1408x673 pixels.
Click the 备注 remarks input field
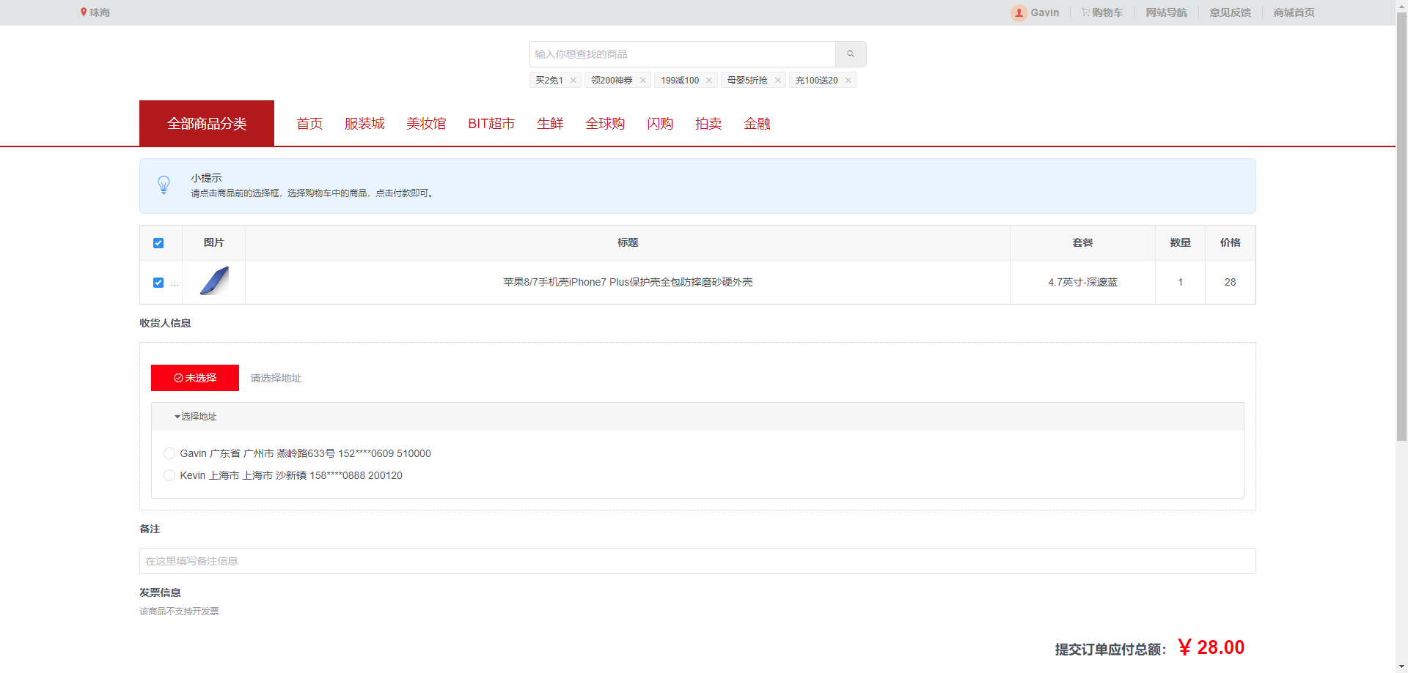point(697,561)
